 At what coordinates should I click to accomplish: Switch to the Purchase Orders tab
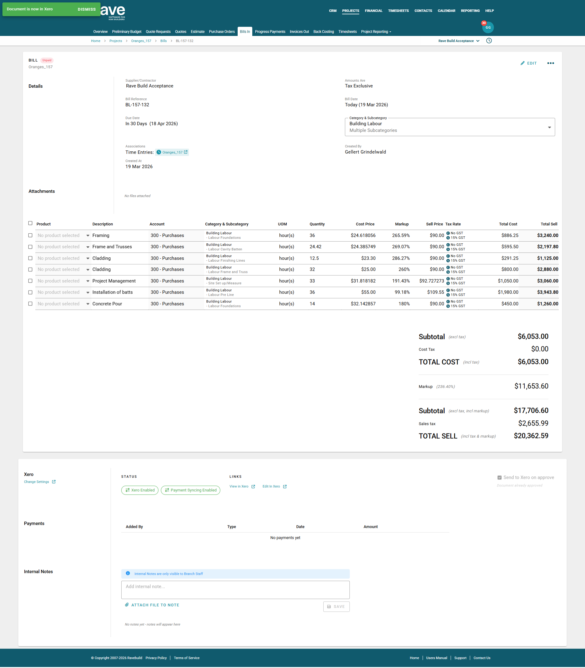pyautogui.click(x=222, y=32)
